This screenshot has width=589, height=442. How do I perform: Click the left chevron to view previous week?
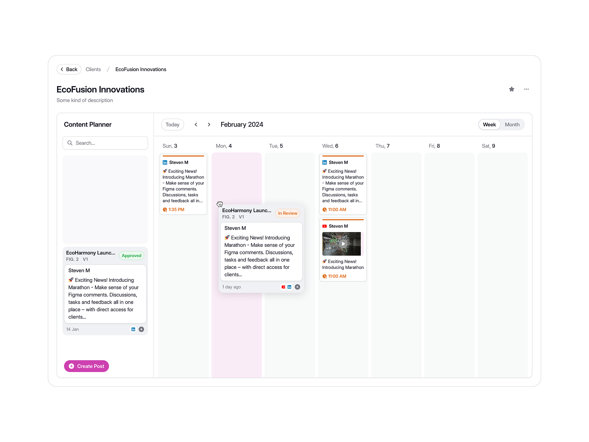point(196,124)
